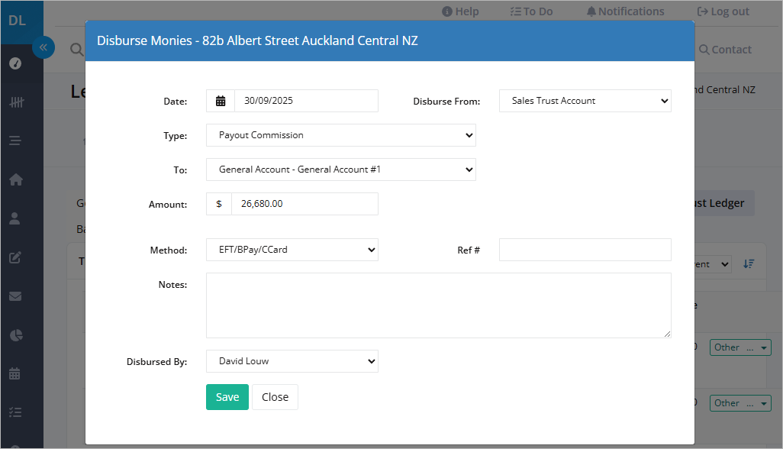
Task: Click into the Ref # field
Action: [x=585, y=250]
